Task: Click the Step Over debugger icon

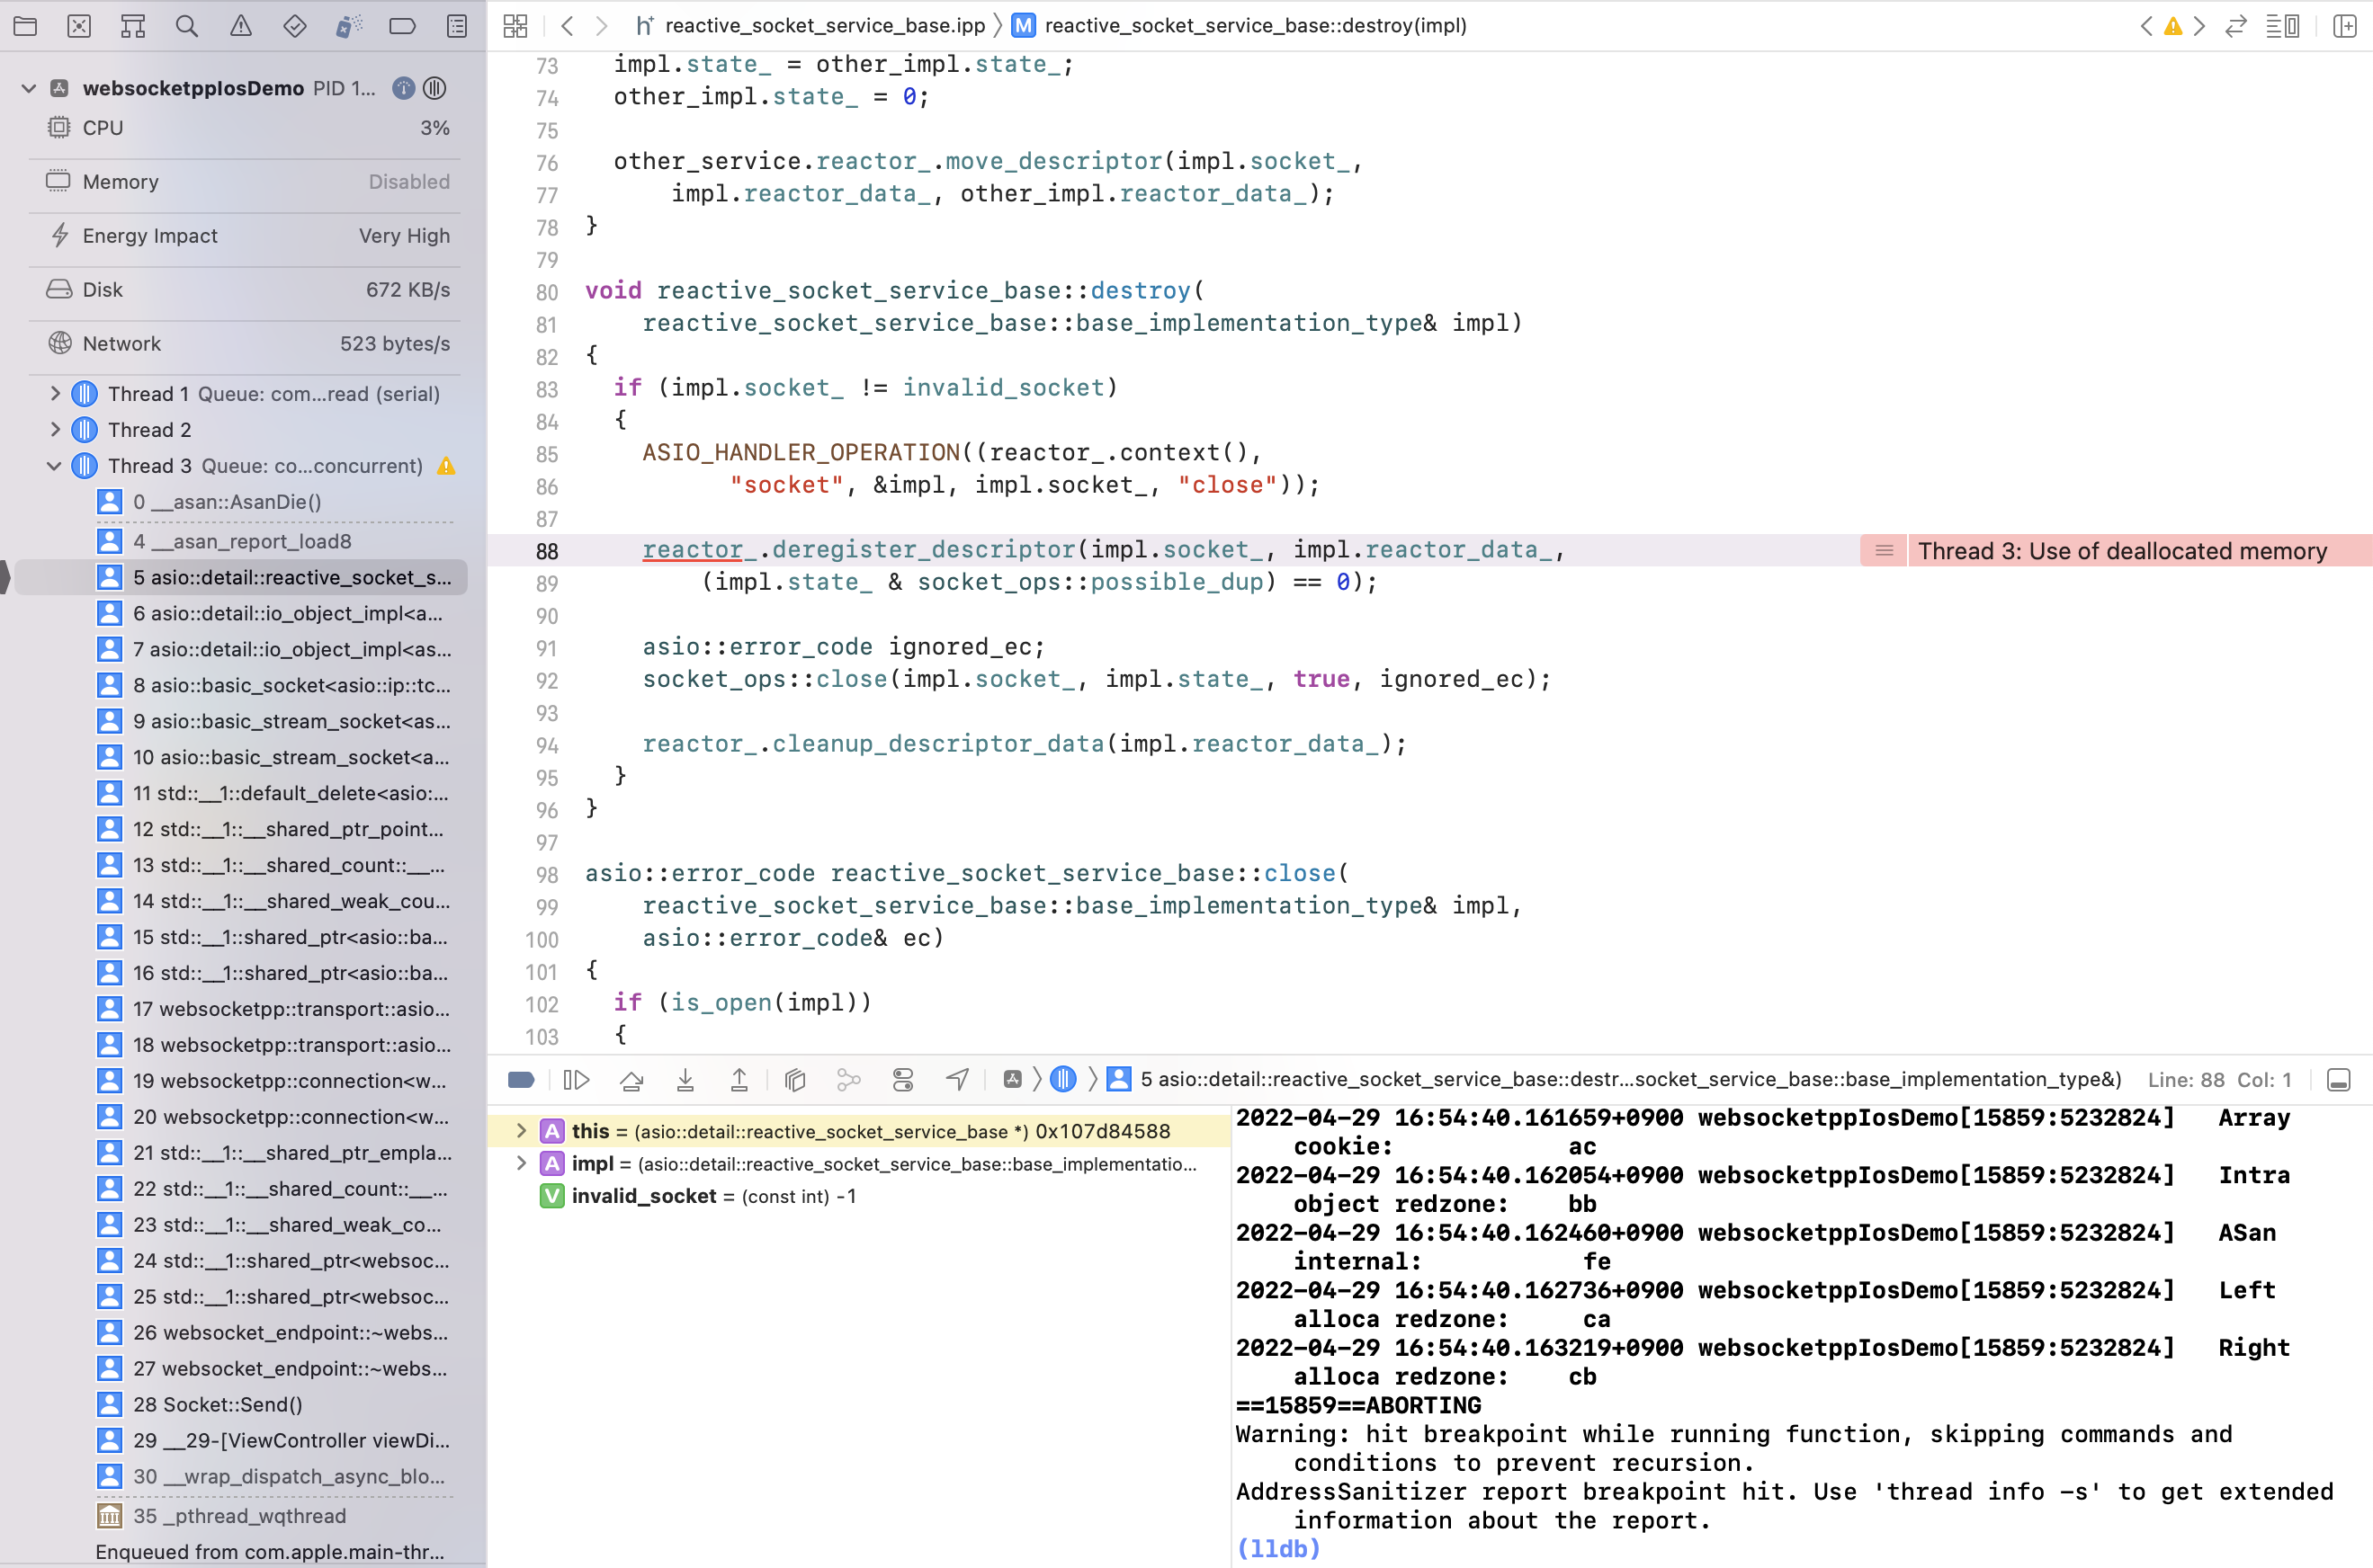Action: coord(631,1080)
